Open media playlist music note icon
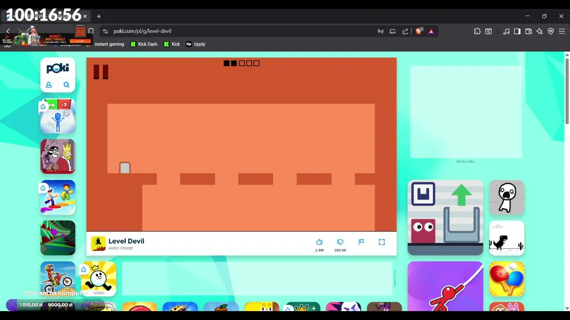This screenshot has width=570, height=320. [x=506, y=31]
